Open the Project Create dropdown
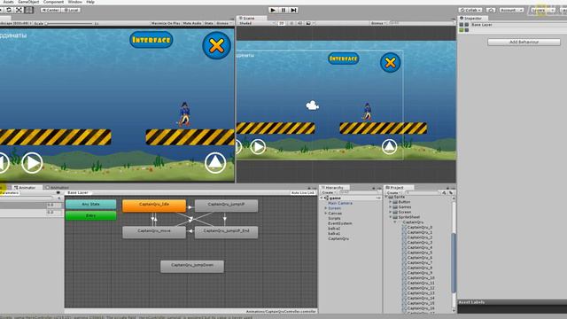 pyautogui.click(x=393, y=193)
